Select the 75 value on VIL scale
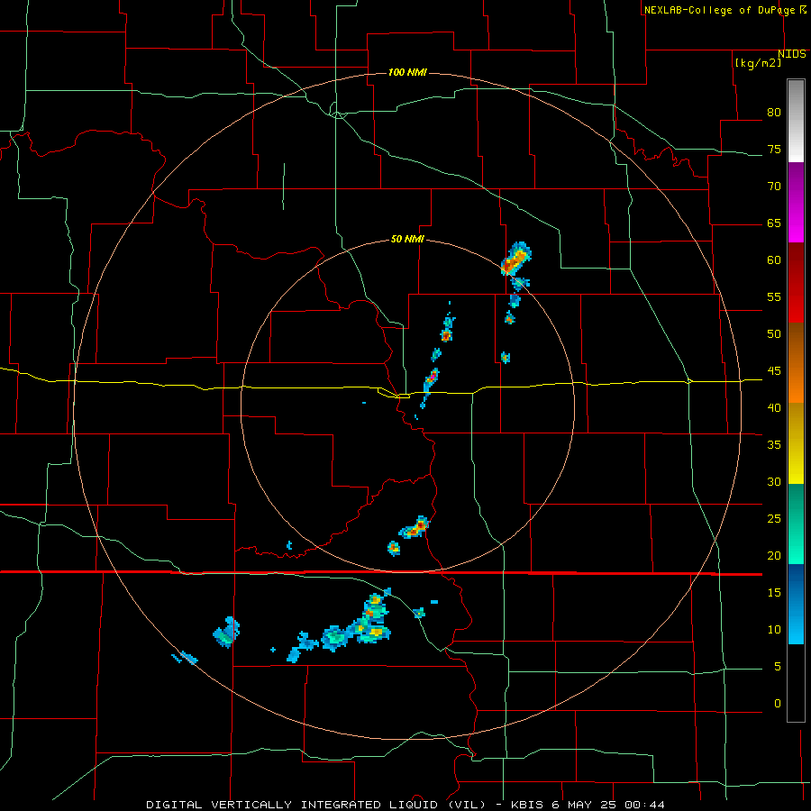 [774, 149]
